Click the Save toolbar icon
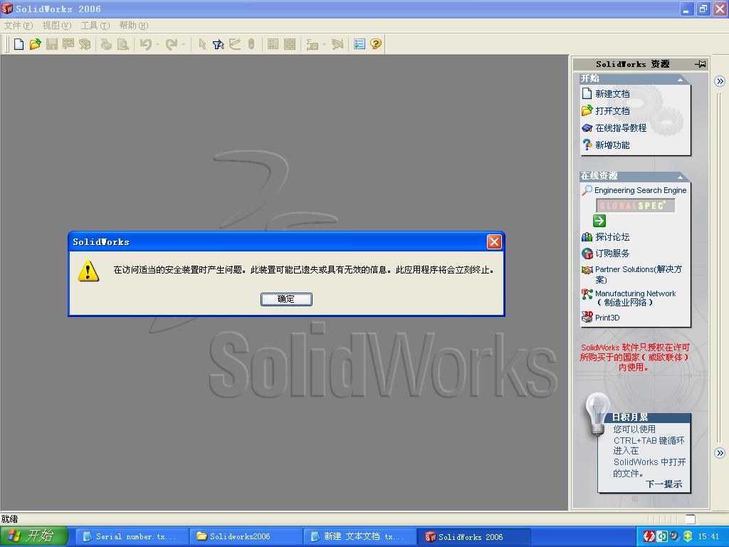This screenshot has width=729, height=547. (x=51, y=44)
